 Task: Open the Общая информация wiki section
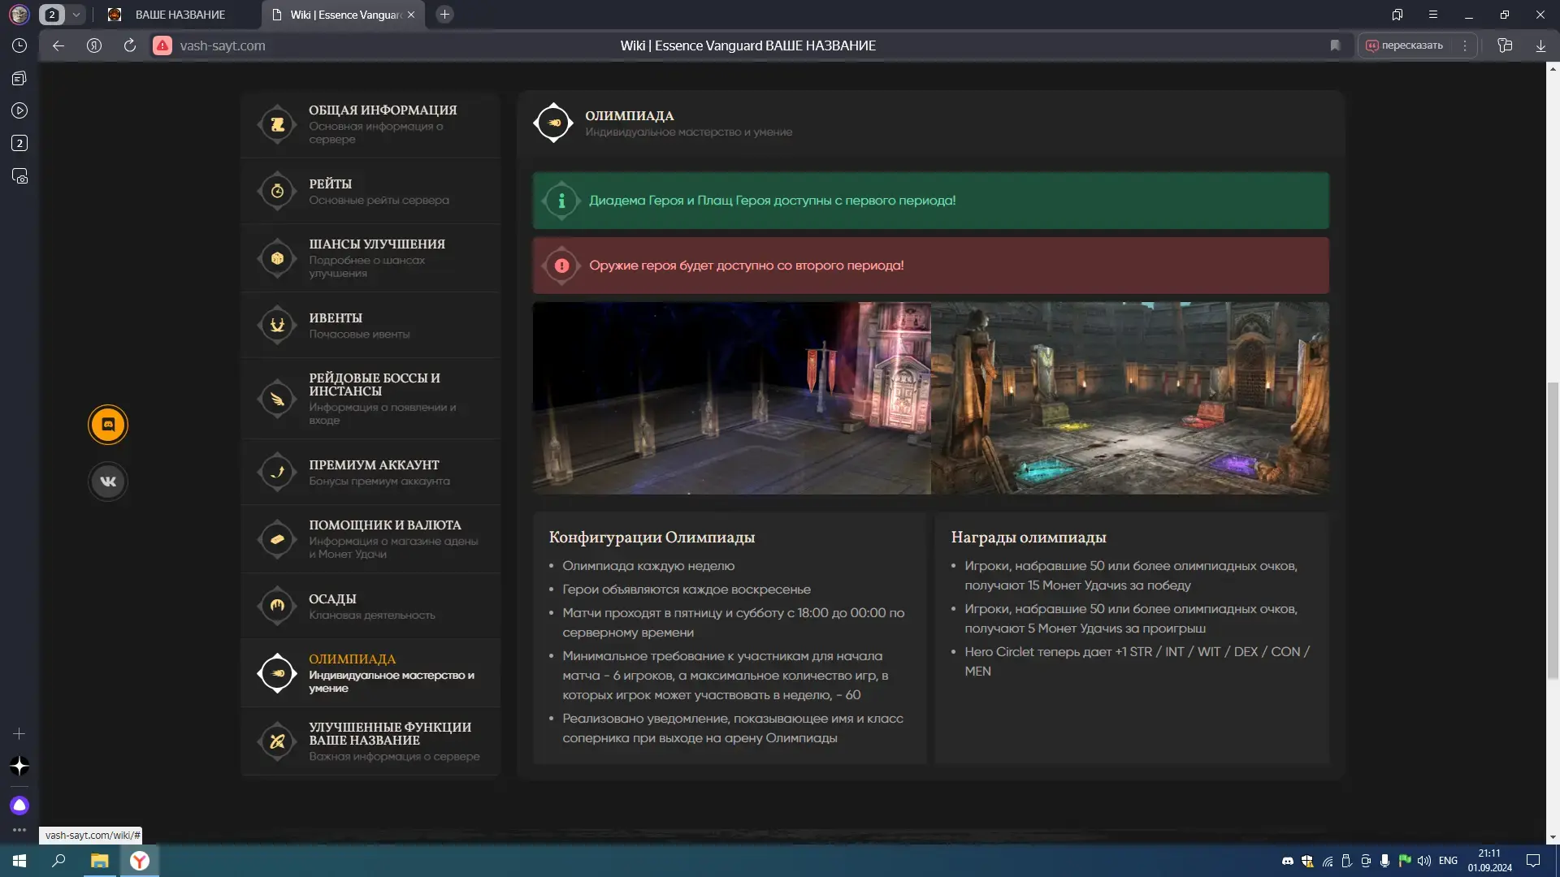(x=370, y=124)
